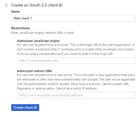Click the http://example.com/subdir path example text

pyautogui.click(x=115, y=49)
